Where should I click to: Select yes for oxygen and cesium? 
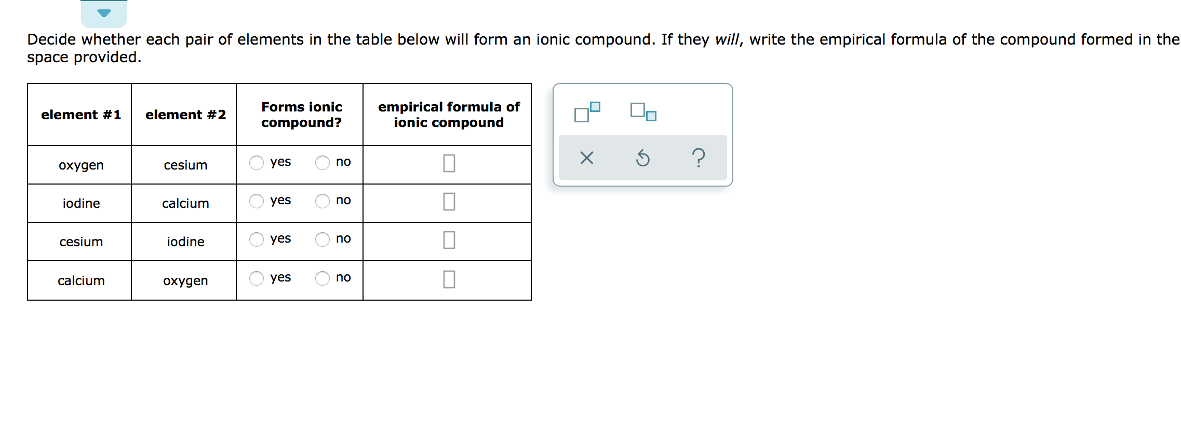pyautogui.click(x=257, y=162)
